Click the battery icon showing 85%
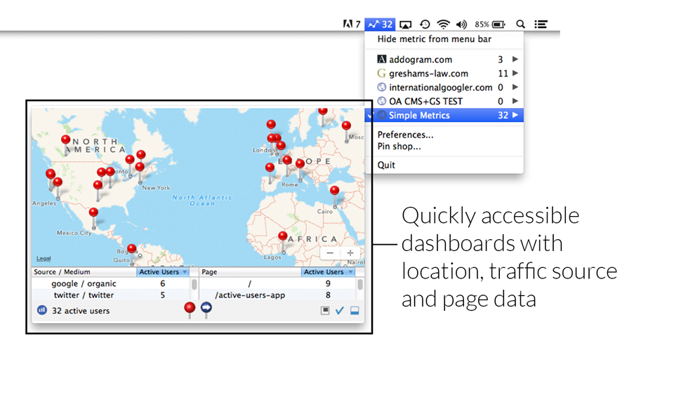 498,25
